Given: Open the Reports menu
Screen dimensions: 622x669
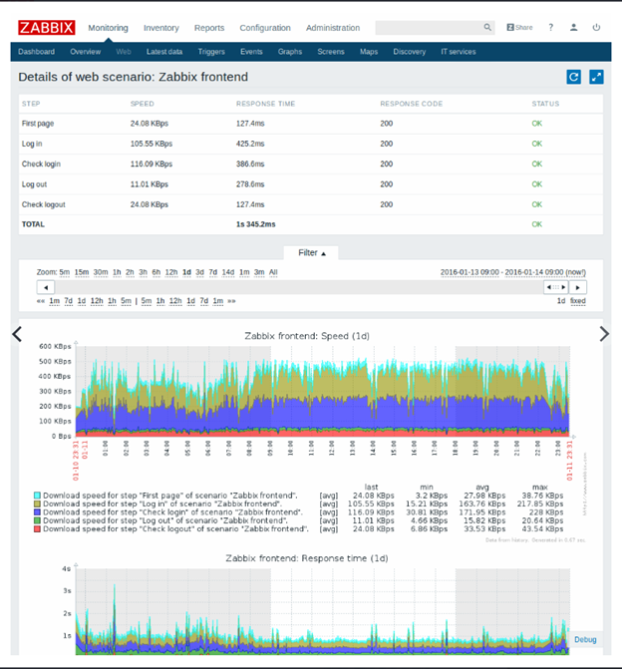Looking at the screenshot, I should (209, 28).
